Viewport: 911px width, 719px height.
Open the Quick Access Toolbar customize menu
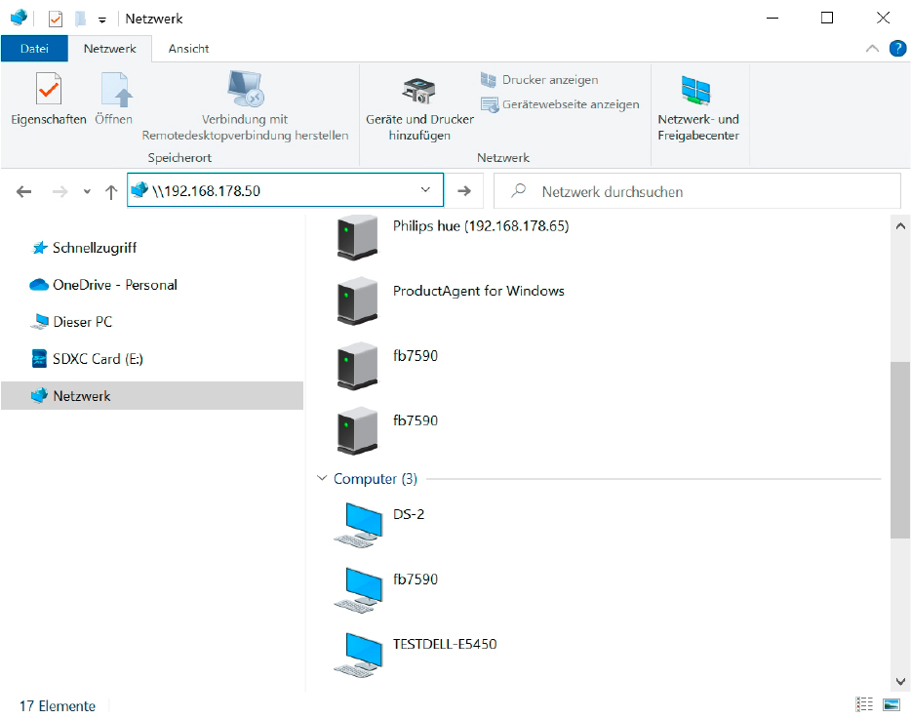pos(101,18)
